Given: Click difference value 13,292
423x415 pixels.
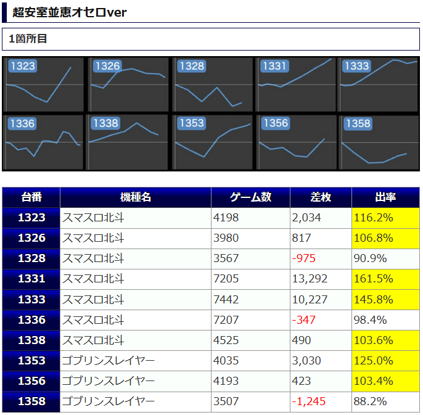Looking at the screenshot, I should [x=310, y=279].
